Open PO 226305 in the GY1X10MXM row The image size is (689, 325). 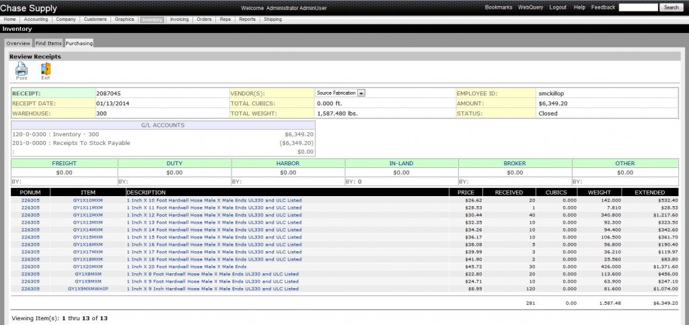30,200
